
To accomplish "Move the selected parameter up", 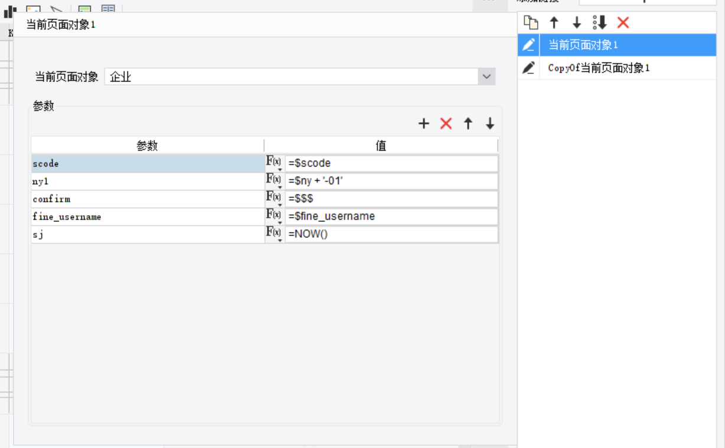I will [468, 123].
